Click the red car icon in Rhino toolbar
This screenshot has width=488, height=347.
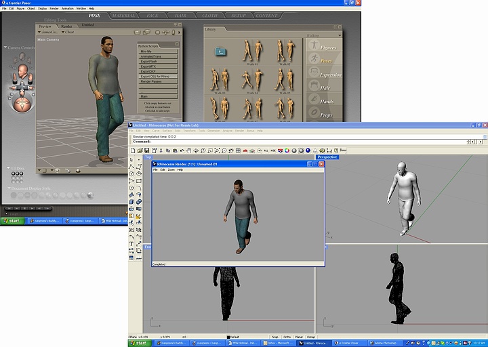pos(245,150)
